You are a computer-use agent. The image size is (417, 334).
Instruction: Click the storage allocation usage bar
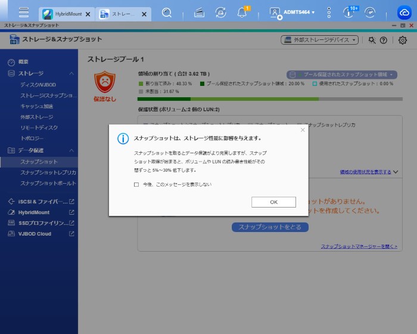[270, 99]
